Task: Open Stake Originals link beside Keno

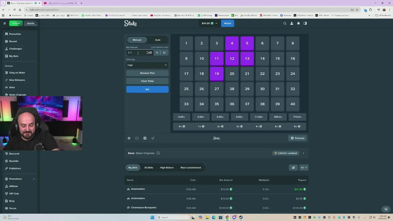Action: click(x=145, y=153)
